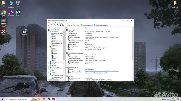Click the Отчёт report toolbar button
This screenshot has width=181, height=101.
pos(70,25)
